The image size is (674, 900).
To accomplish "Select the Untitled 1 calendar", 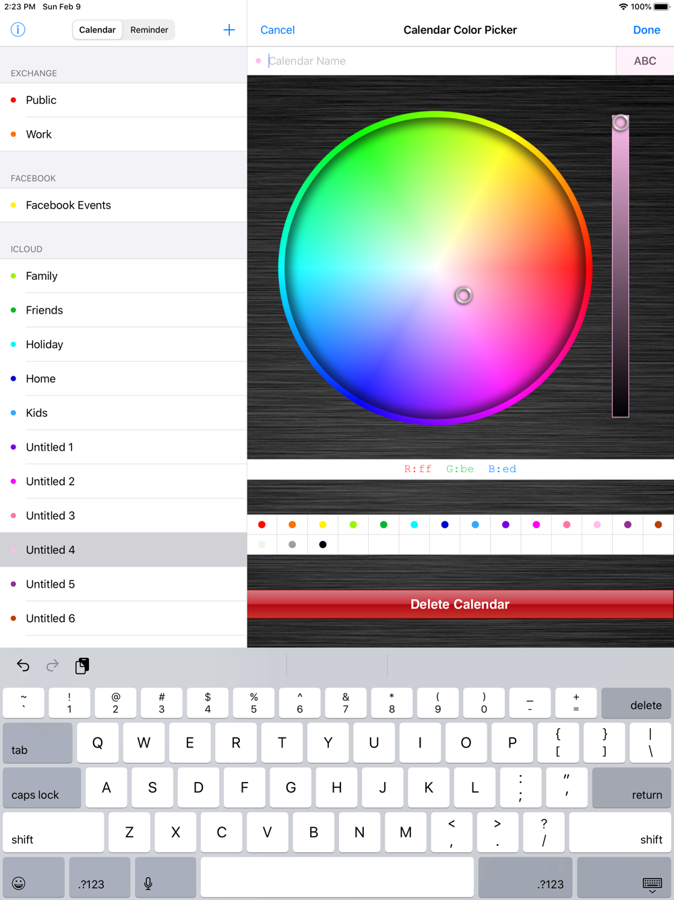I will (x=123, y=447).
